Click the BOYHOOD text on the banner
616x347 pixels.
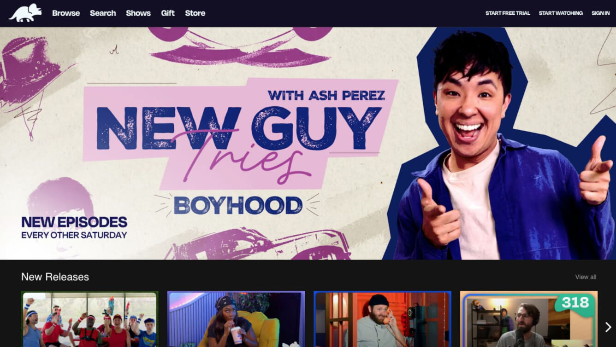coord(238,206)
